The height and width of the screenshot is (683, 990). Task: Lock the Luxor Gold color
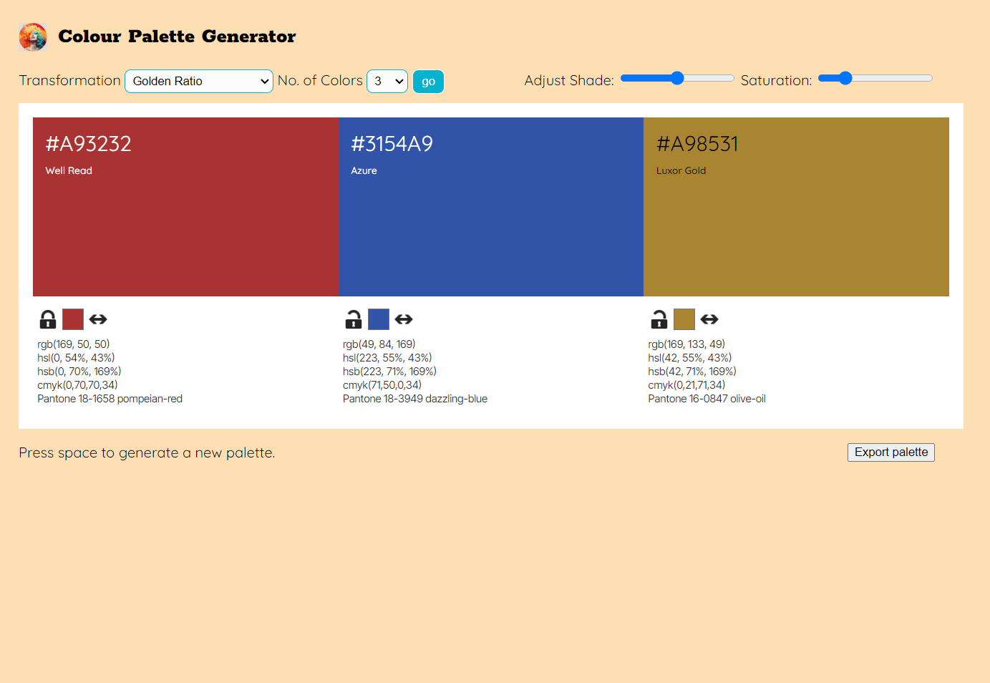pos(659,319)
